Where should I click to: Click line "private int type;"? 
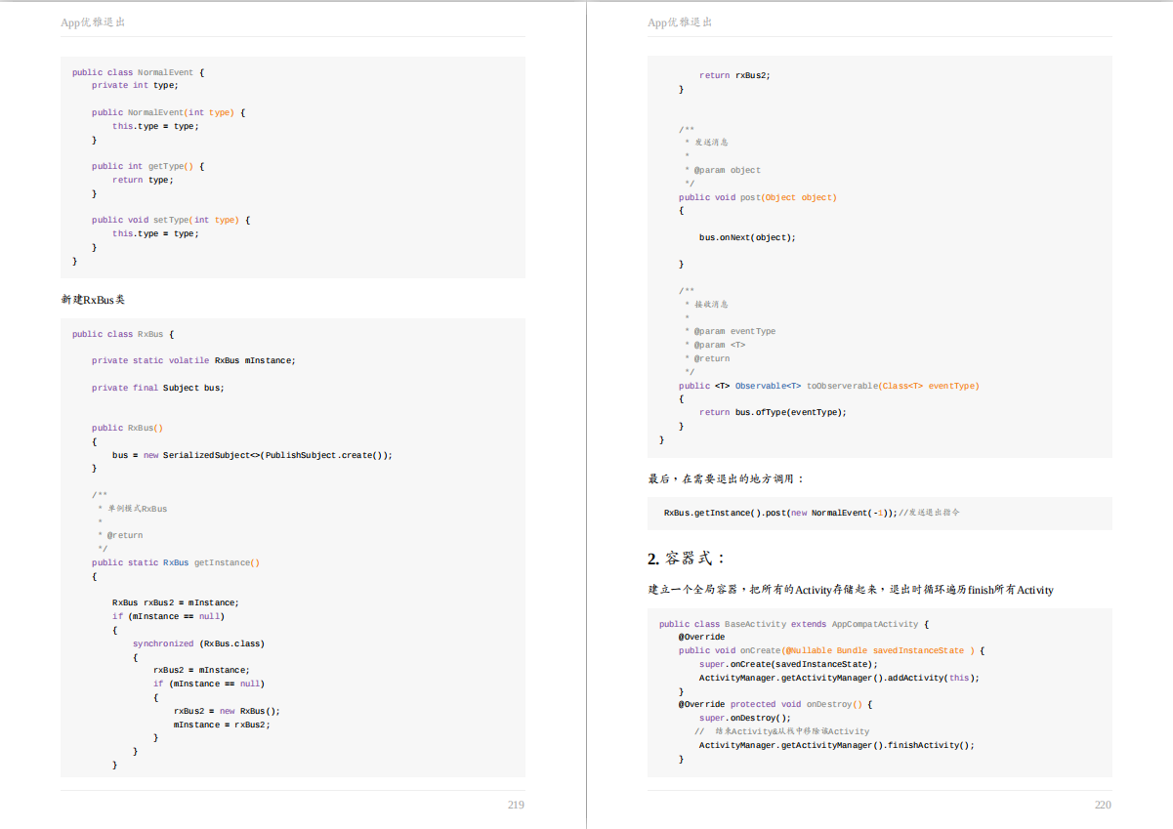[x=135, y=85]
